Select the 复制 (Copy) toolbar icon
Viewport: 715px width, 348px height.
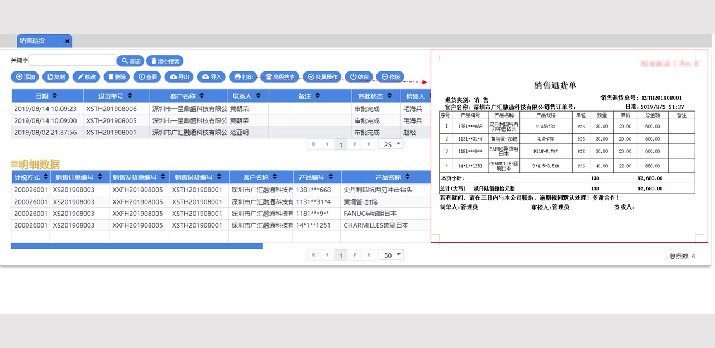click(55, 77)
